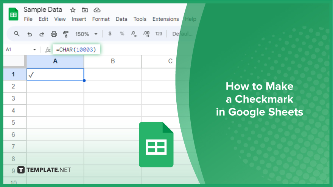Open the Help menu

click(190, 19)
